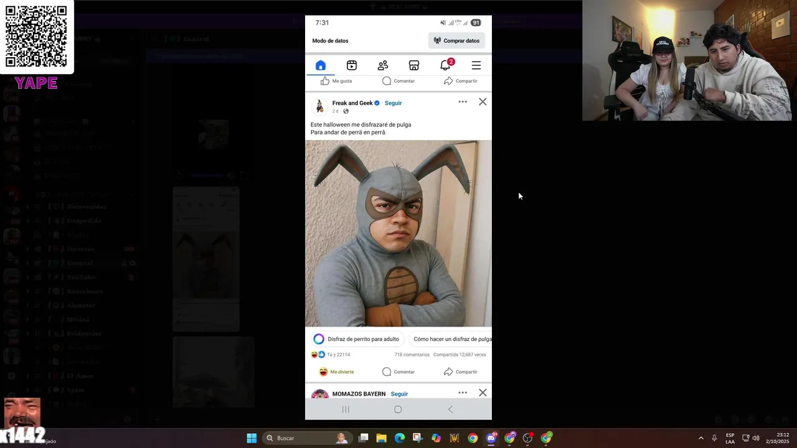The width and height of the screenshot is (797, 448).
Task: Tap Android recent apps button
Action: (346, 409)
